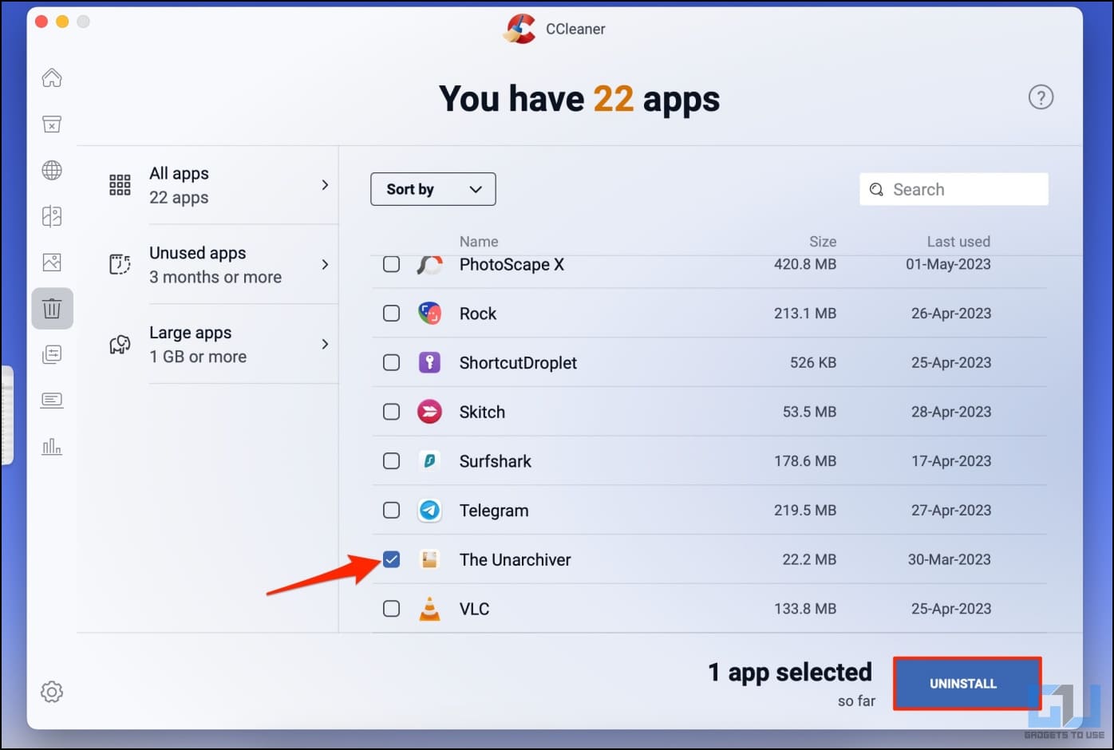Check the VLC checkbox

click(391, 609)
